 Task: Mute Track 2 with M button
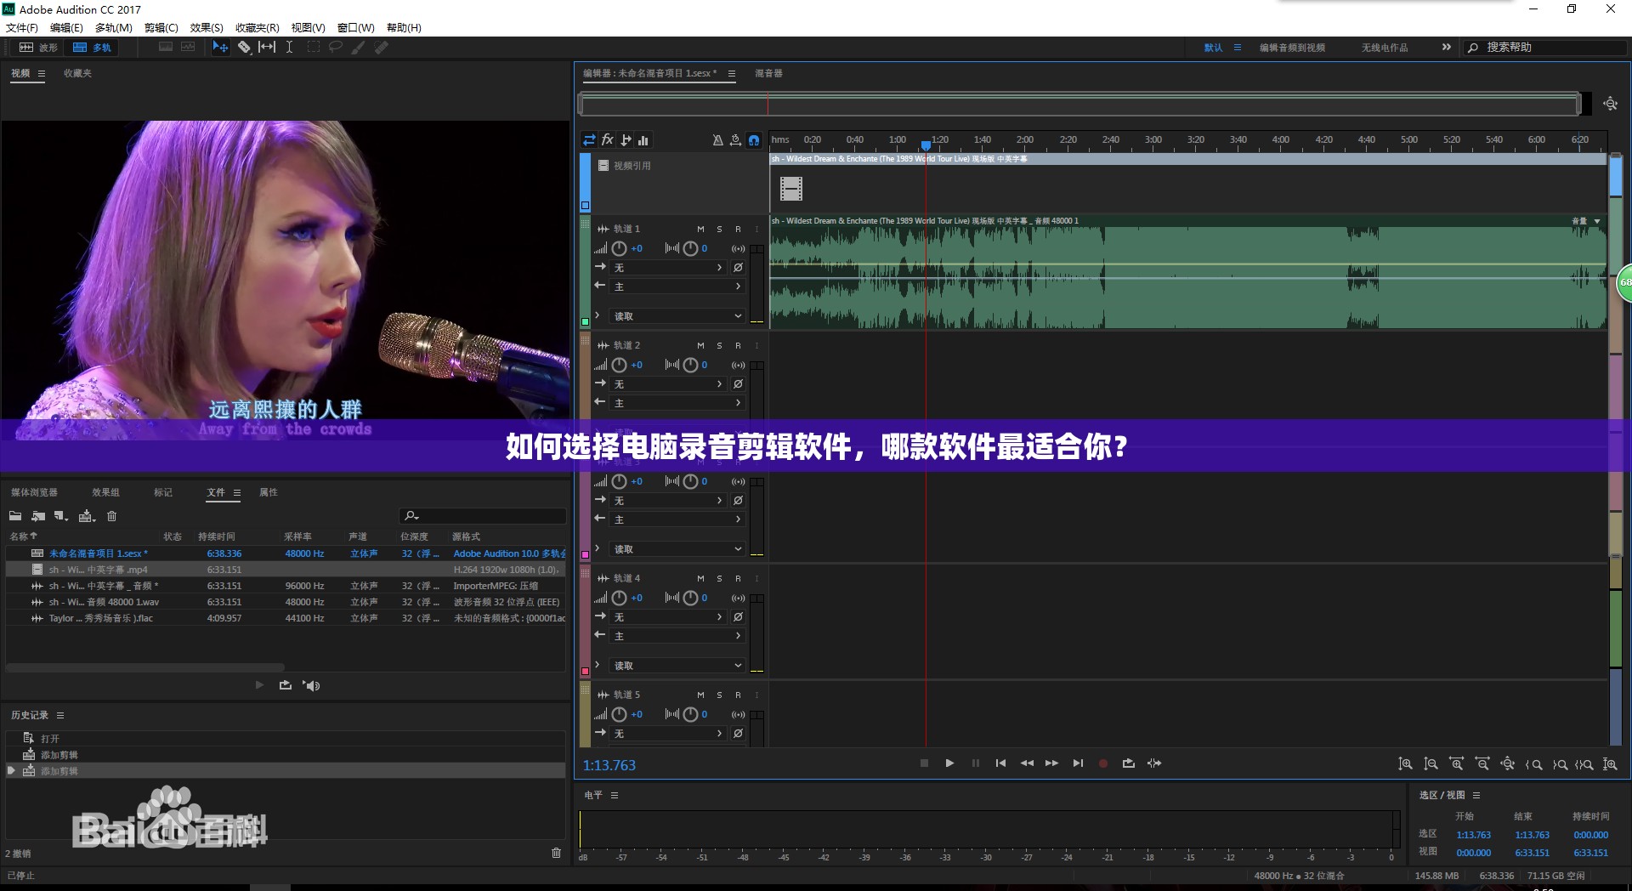700,346
